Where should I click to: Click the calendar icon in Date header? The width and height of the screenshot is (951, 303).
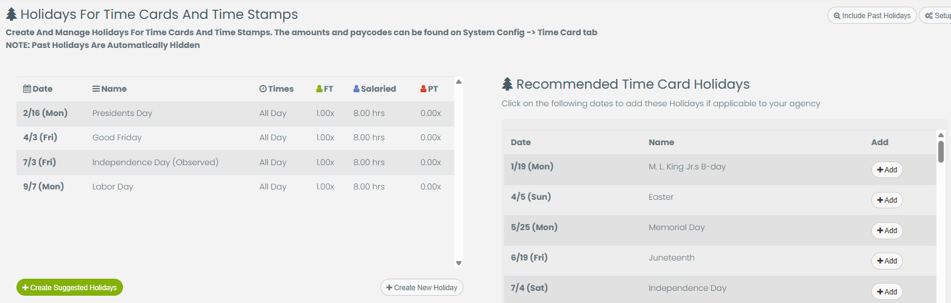(x=27, y=89)
